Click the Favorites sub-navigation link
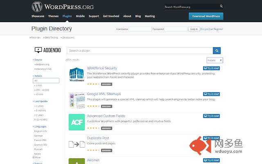 pyautogui.click(x=36, y=37)
